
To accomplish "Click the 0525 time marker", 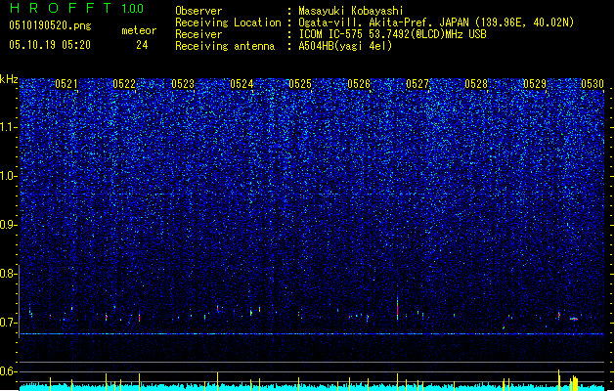I will point(300,84).
